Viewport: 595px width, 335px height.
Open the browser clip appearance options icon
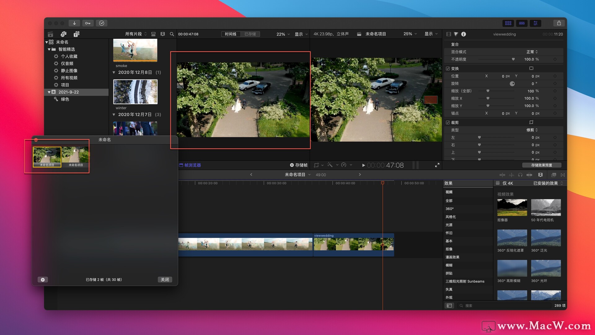point(163,34)
